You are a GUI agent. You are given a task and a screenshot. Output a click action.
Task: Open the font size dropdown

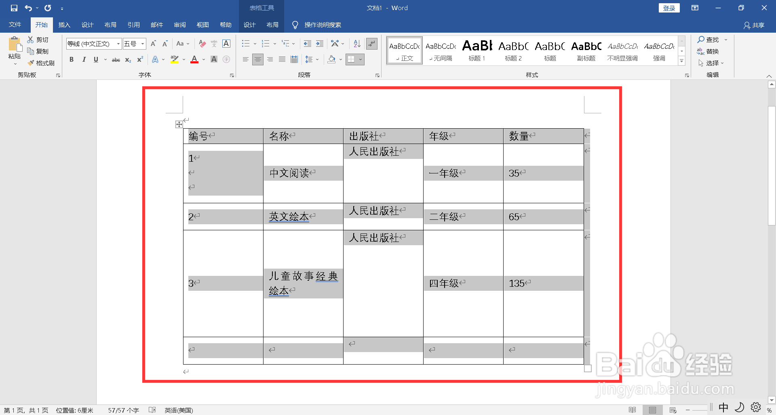point(142,44)
